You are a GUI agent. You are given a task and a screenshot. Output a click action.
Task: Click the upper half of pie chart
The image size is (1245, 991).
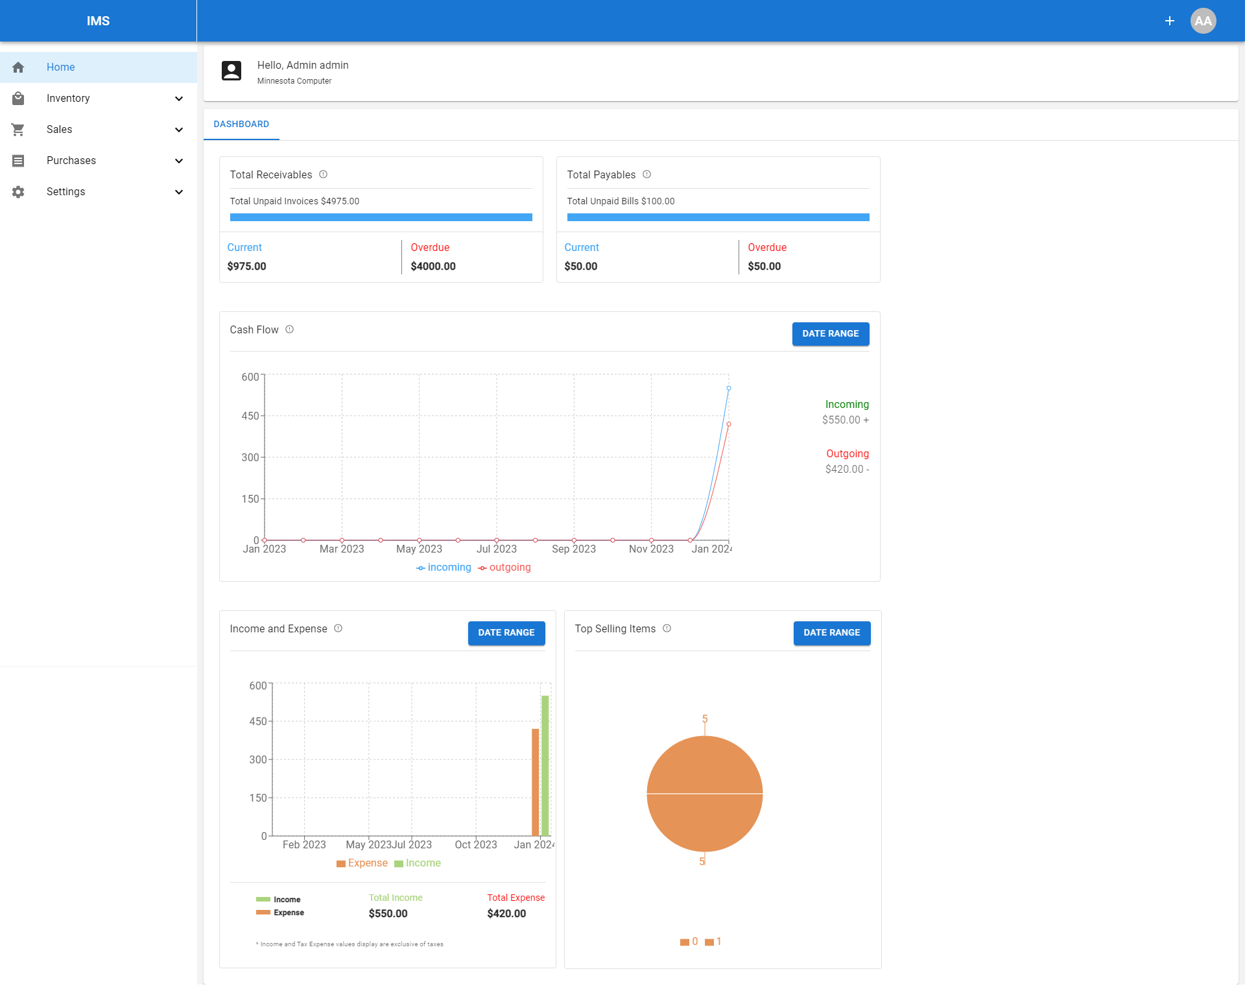click(x=705, y=765)
